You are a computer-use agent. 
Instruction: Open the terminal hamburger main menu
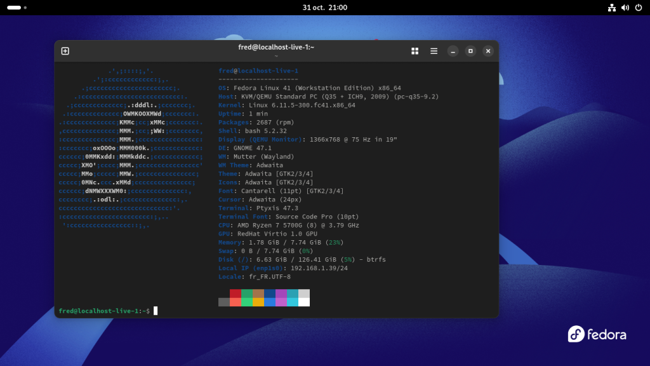point(434,51)
